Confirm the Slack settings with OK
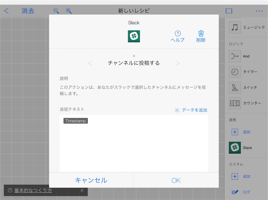 tap(176, 180)
